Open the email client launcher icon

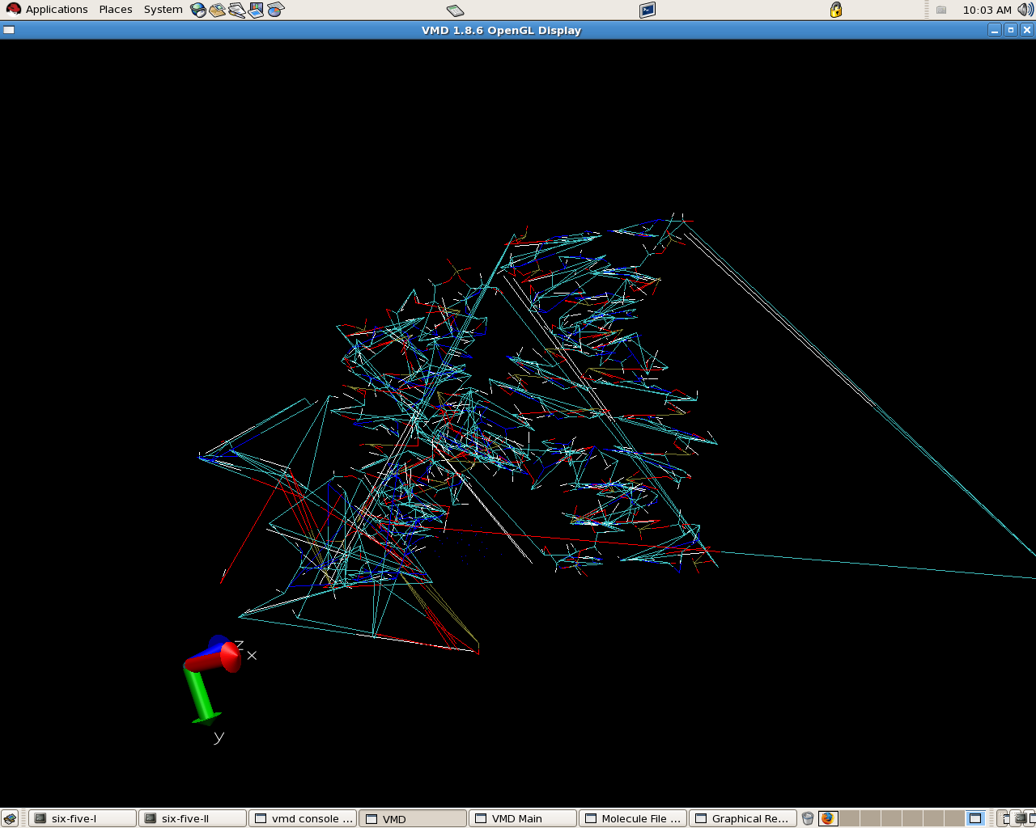point(217,10)
